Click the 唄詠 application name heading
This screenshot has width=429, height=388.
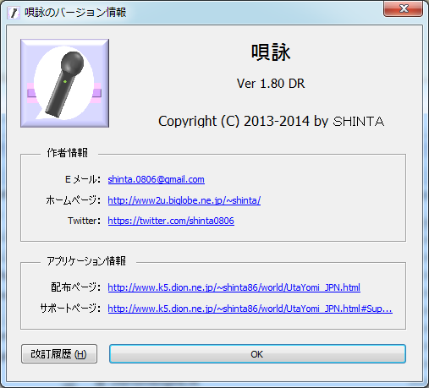(x=271, y=52)
